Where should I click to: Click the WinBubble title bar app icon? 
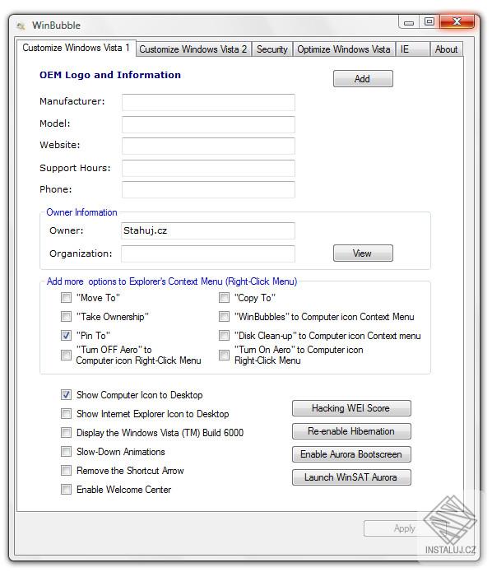tap(21, 26)
